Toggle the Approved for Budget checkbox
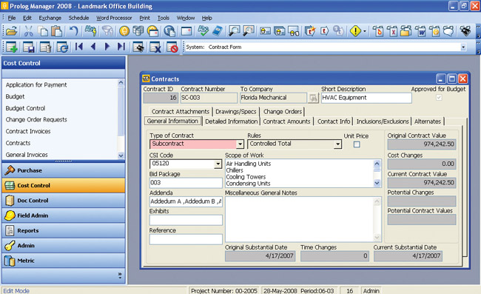Image resolution: width=481 pixels, height=294 pixels. coord(439,98)
